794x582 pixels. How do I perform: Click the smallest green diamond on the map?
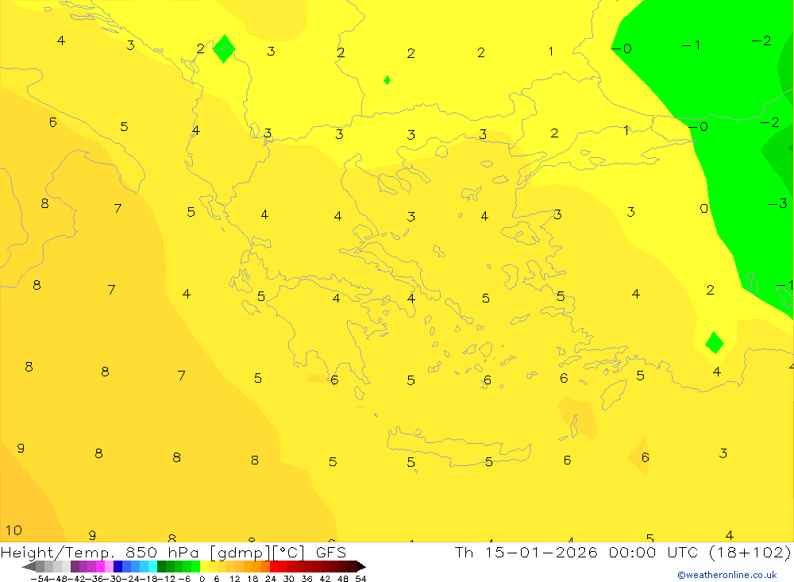pos(387,80)
